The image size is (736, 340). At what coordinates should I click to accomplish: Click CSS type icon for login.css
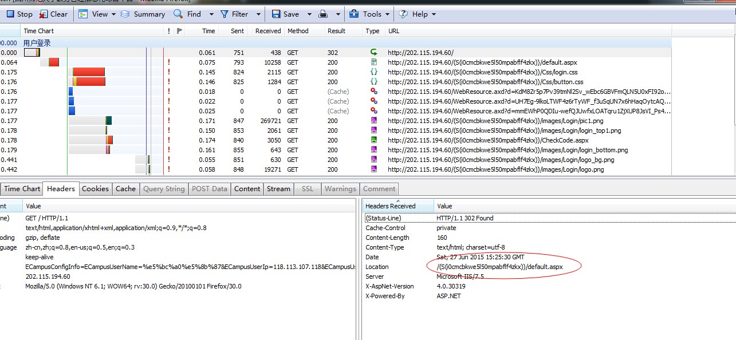point(374,72)
